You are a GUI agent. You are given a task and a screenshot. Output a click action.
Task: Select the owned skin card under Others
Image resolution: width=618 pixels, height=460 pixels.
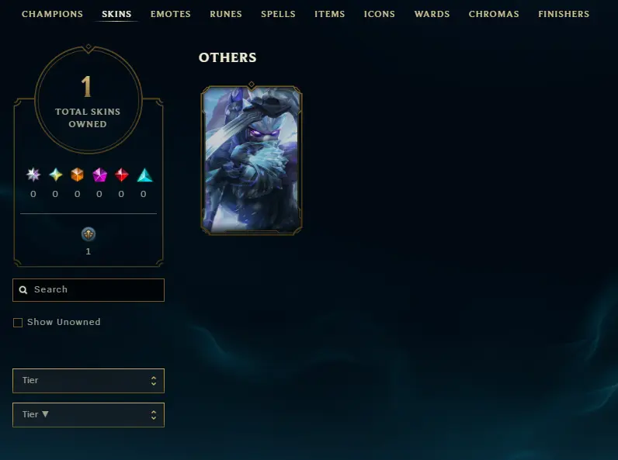(x=252, y=159)
